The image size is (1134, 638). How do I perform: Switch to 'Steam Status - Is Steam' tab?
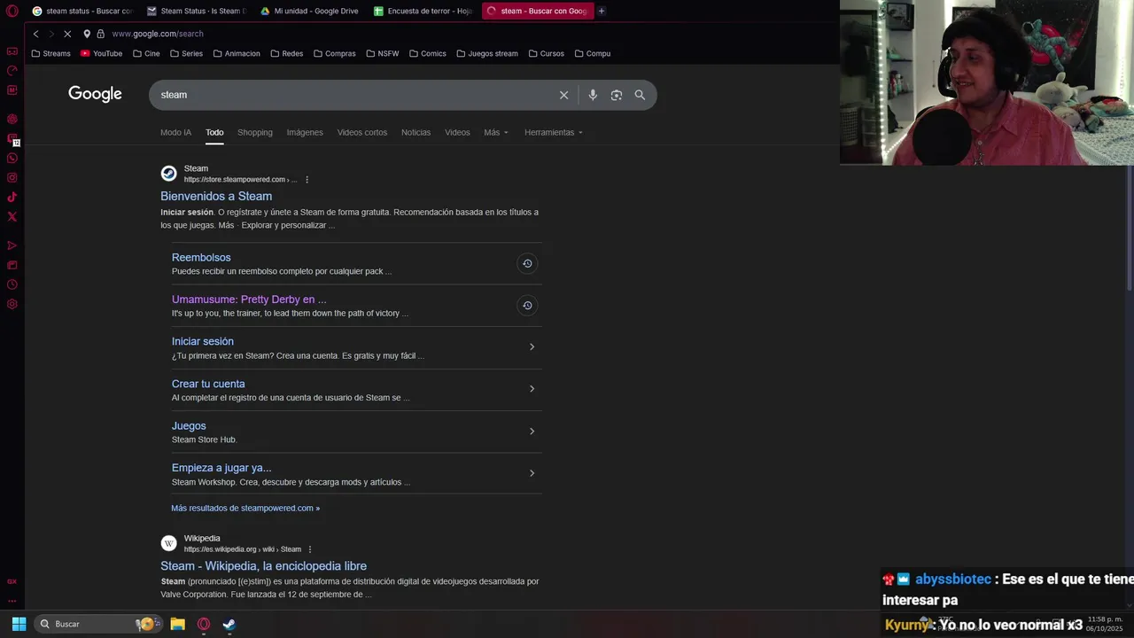(x=195, y=11)
